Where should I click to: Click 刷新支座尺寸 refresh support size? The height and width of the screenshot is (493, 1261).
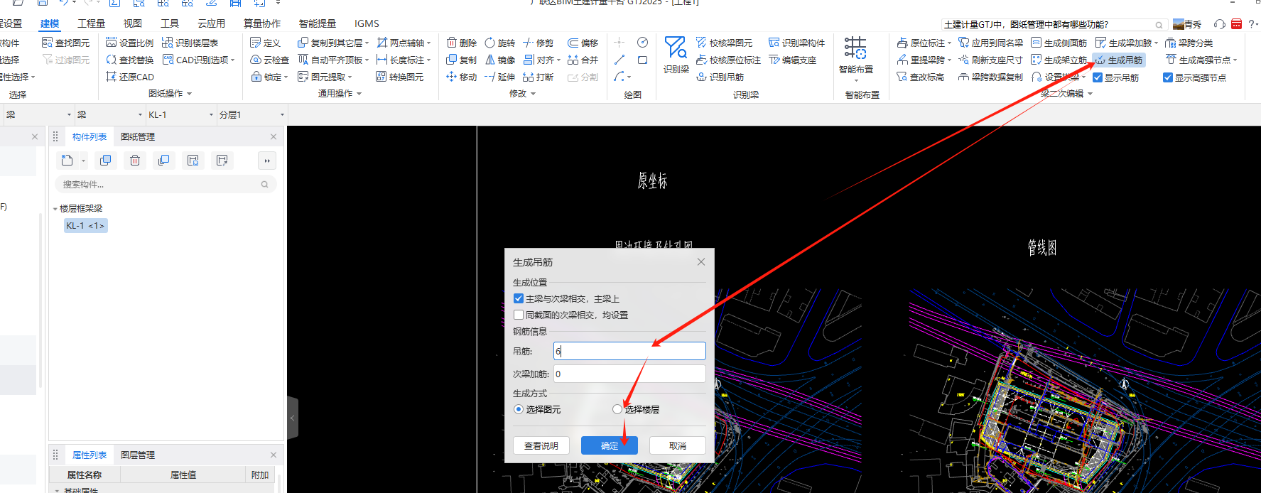(990, 60)
